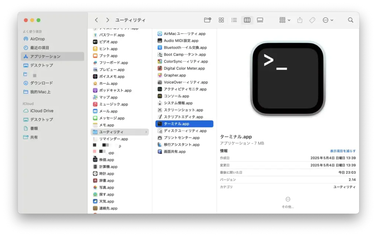Go back with the left chevron
The height and width of the screenshot is (237, 377).
(x=96, y=20)
